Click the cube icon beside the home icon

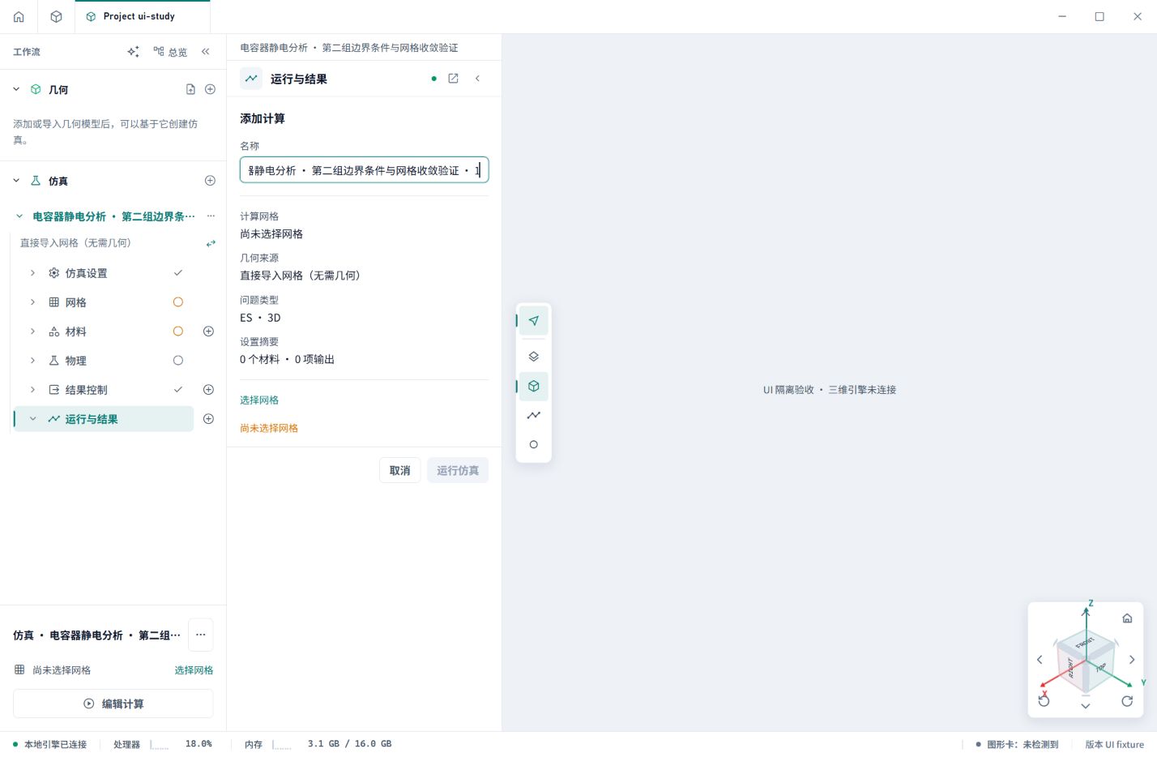point(56,16)
